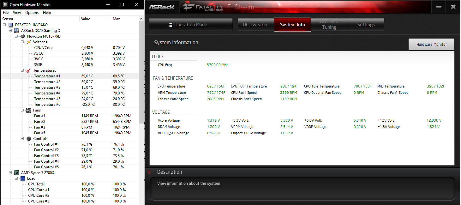Click the Operation Mode grid icon

[x=170, y=25]
